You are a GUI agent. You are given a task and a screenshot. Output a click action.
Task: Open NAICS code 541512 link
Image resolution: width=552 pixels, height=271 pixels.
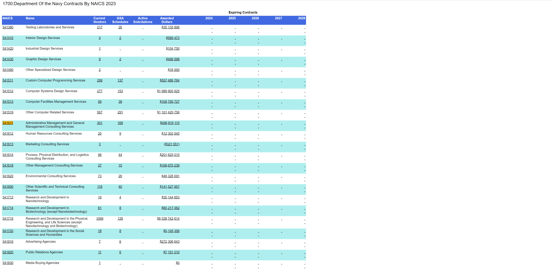8,91
